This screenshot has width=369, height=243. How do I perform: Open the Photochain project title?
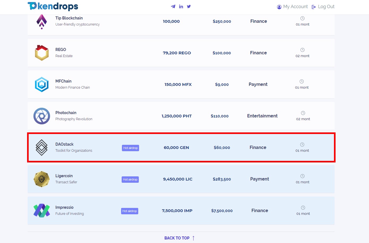coord(66,113)
